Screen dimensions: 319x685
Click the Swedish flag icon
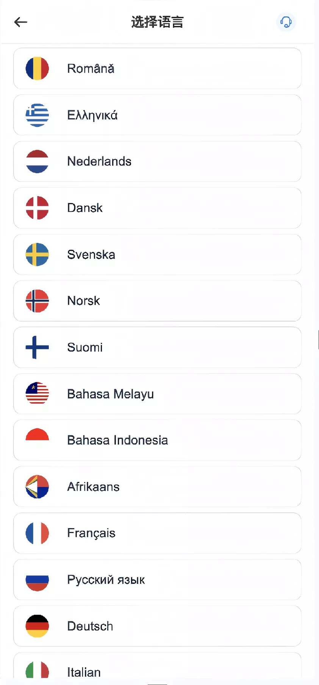[x=37, y=255]
